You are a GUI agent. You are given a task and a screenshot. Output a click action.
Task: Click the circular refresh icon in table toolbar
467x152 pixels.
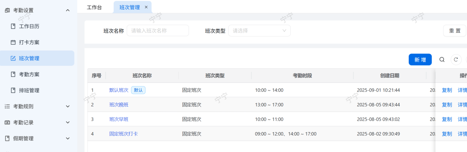(x=456, y=60)
